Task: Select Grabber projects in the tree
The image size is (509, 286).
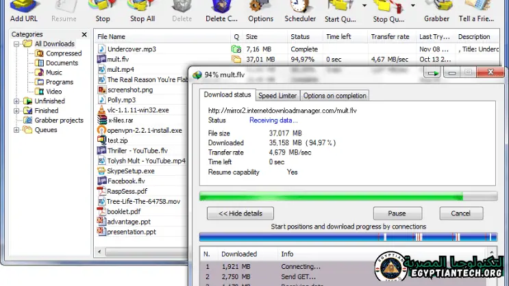Action: (59, 120)
